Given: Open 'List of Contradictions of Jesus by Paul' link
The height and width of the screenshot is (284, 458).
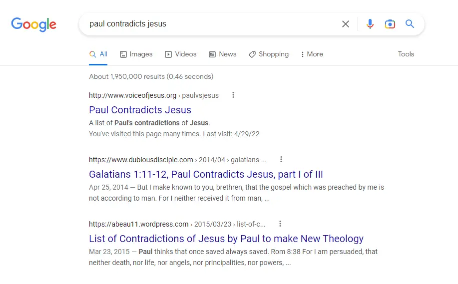Looking at the screenshot, I should [x=226, y=239].
